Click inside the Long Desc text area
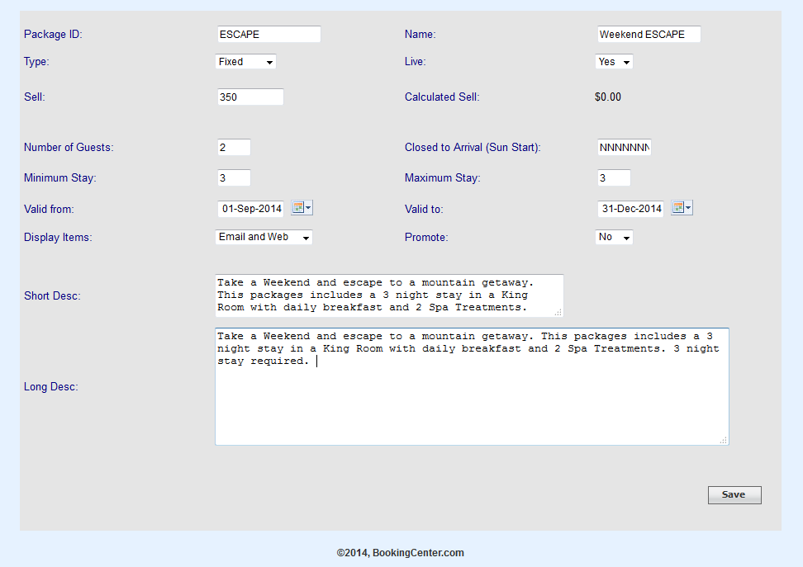The width and height of the screenshot is (803, 567). tap(473, 386)
